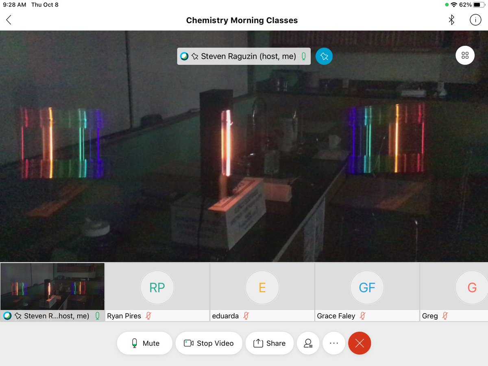
Task: Click Ryan Pires muted microphone icon
Action: [149, 316]
